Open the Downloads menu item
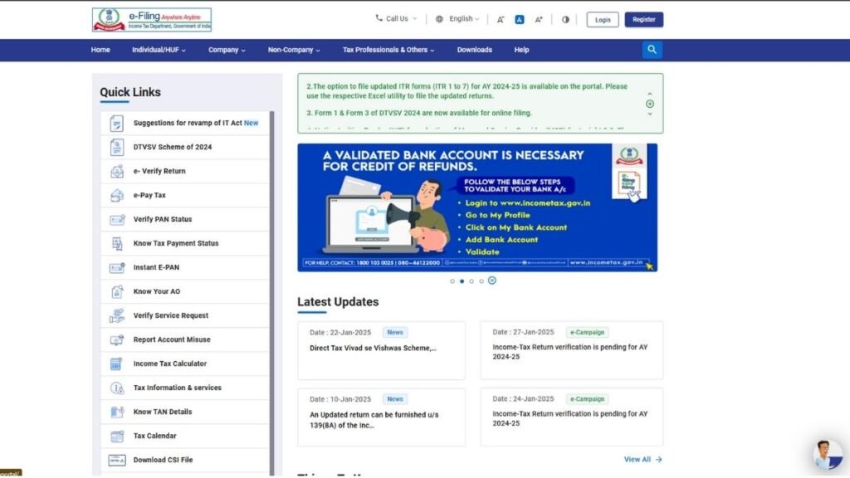850x478 pixels. [474, 50]
